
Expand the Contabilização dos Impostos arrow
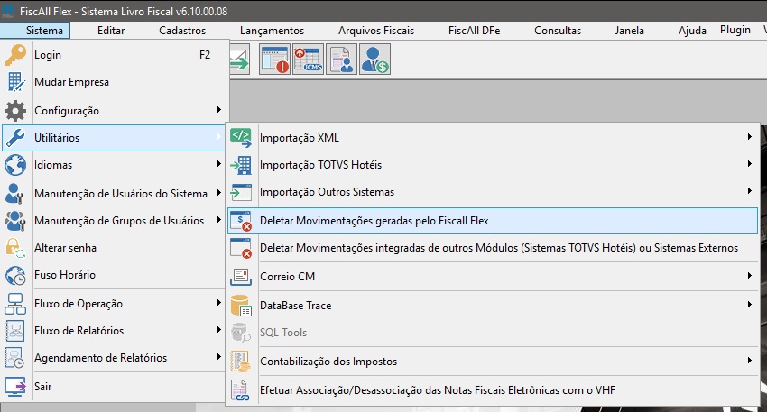(749, 361)
